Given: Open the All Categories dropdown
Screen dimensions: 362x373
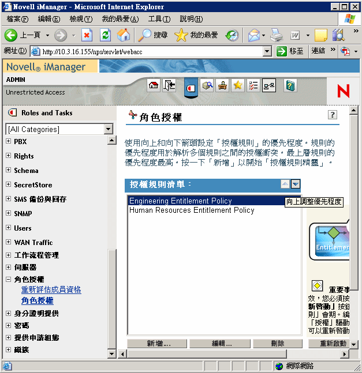Looking at the screenshot, I should (109, 129).
